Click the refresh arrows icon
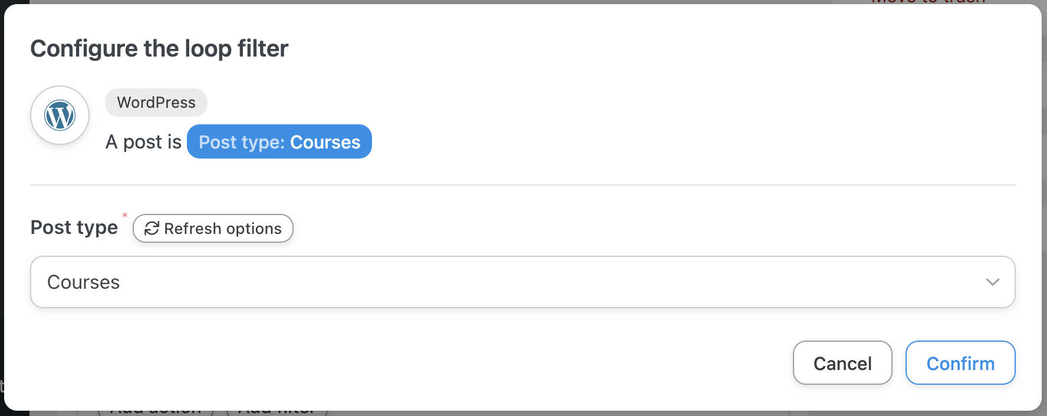The image size is (1047, 416). tap(152, 229)
